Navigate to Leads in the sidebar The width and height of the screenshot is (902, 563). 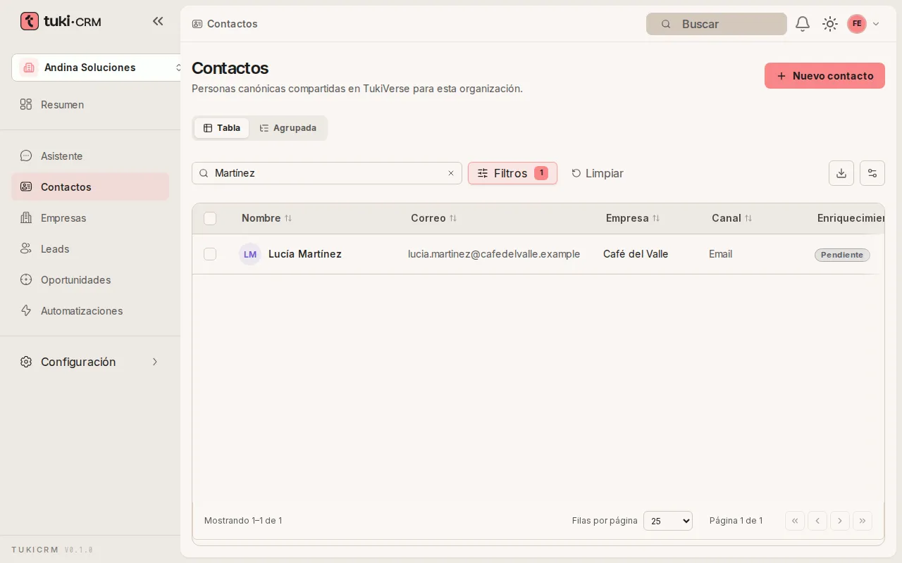pyautogui.click(x=90, y=249)
